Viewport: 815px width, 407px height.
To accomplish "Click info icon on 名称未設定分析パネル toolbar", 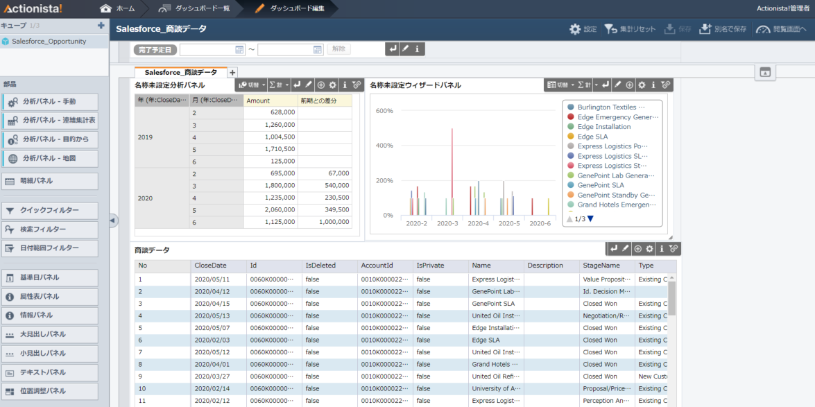I will tap(344, 85).
